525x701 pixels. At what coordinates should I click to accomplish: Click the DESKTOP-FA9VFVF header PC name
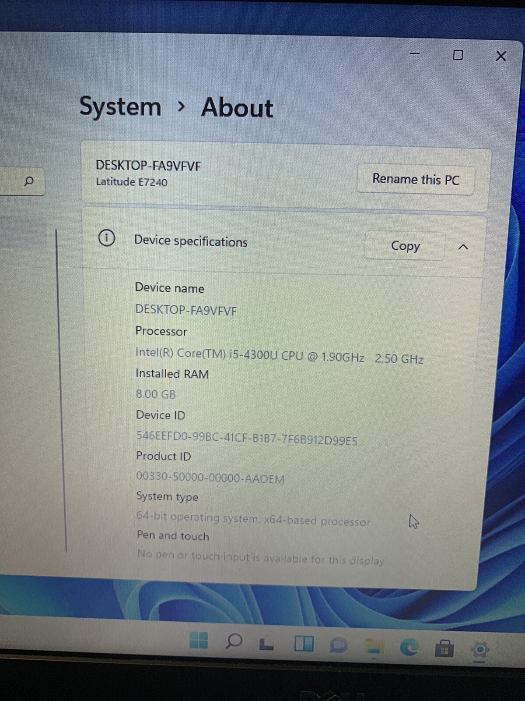pos(148,166)
